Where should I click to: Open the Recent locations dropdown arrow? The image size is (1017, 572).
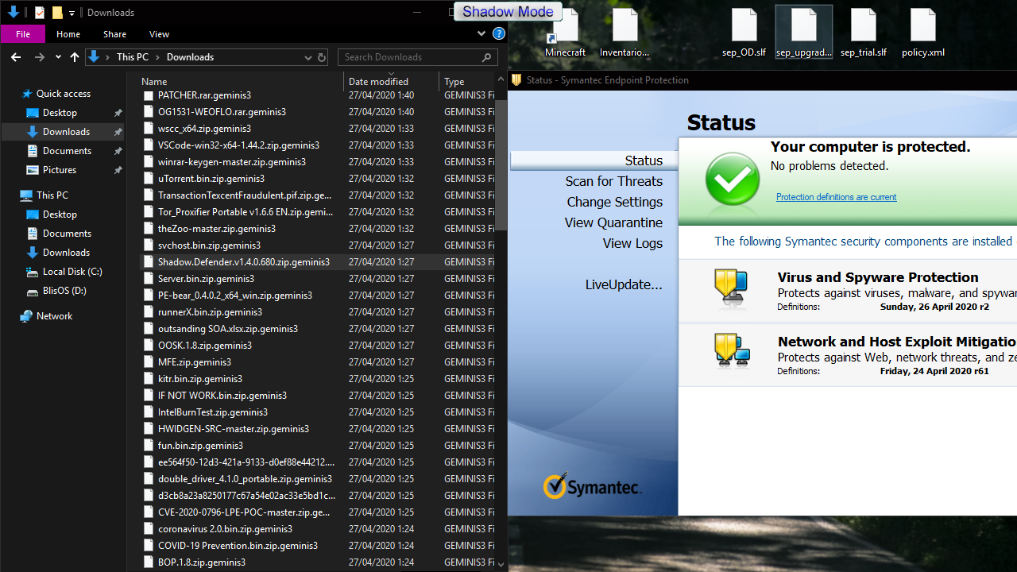point(58,57)
